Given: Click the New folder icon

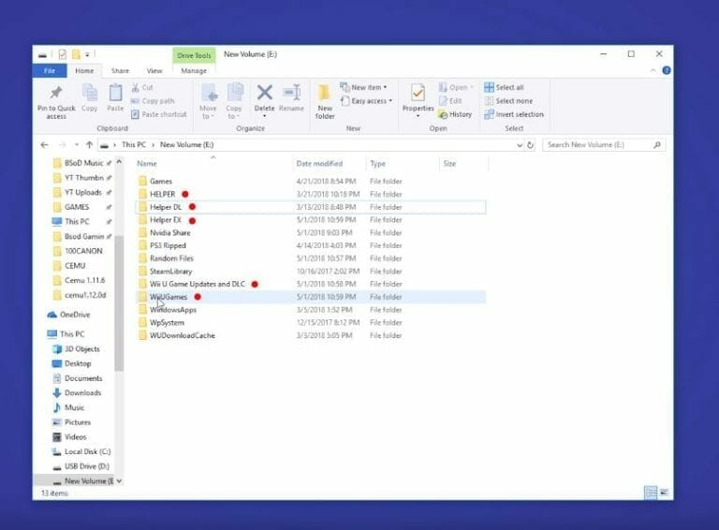Looking at the screenshot, I should 325,94.
